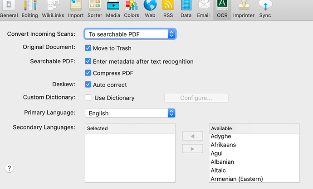Click the Configure... dictionary button
Screen dimensions: 313x189
pos(196,98)
